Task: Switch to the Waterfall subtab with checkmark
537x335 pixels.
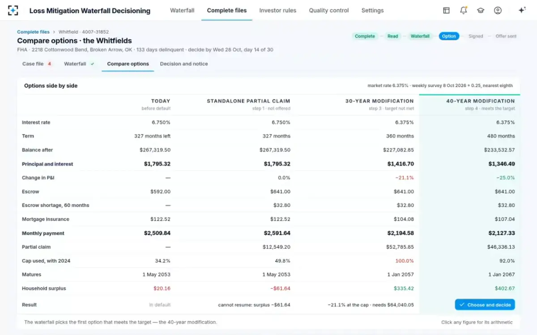Action: pos(79,64)
